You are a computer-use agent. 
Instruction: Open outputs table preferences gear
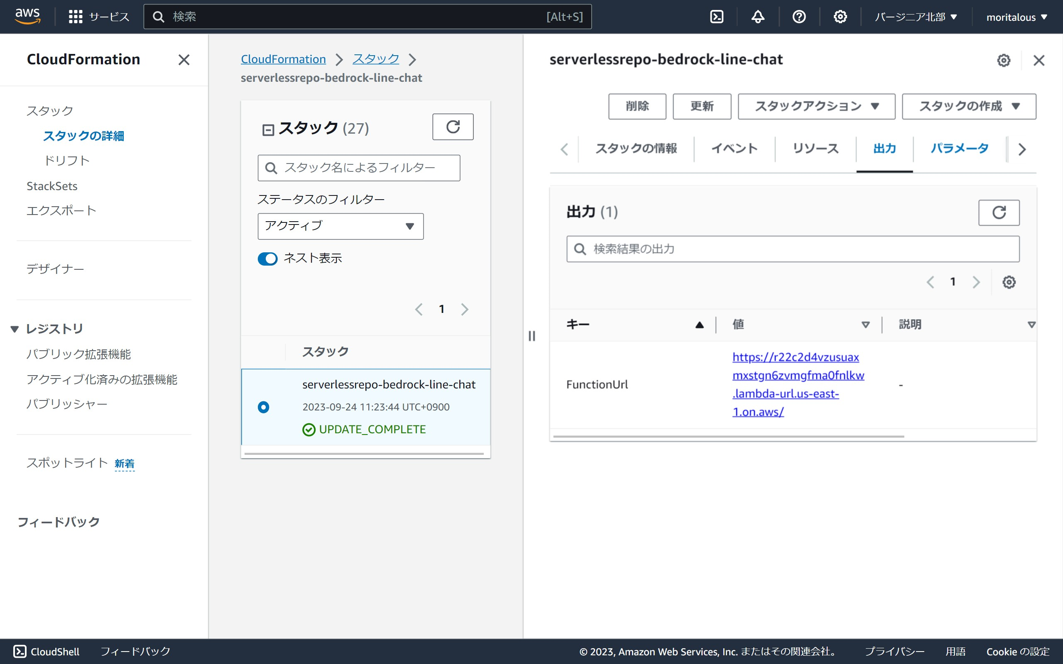(x=1009, y=282)
